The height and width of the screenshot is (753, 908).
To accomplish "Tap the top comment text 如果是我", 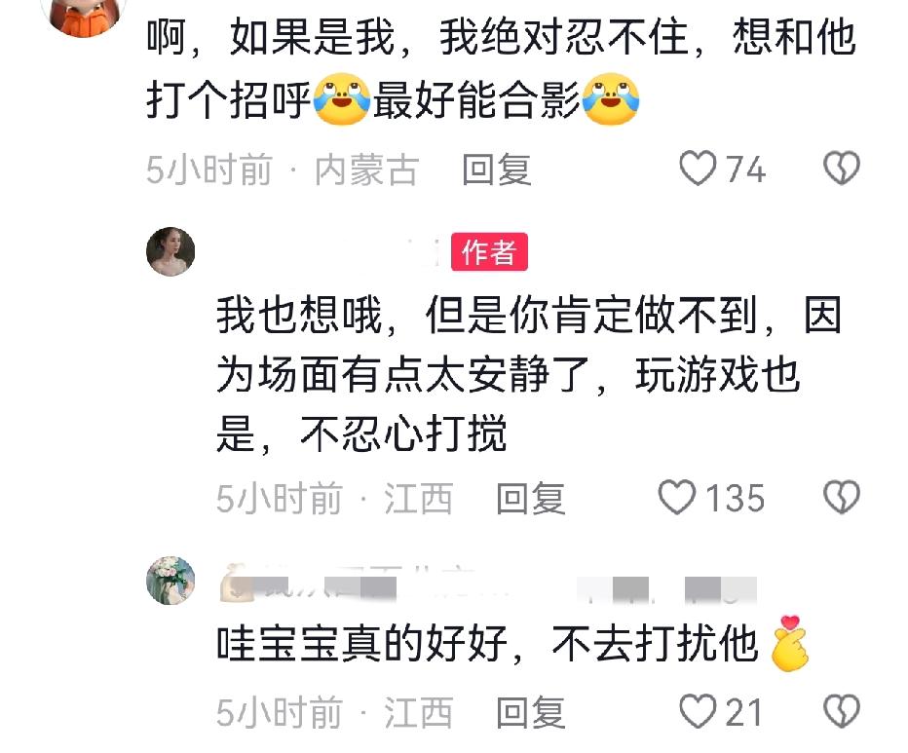I will (312, 38).
